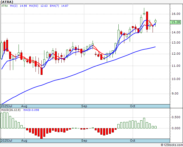
Task: Click Oct on price chart date axis
Action: [x=133, y=106]
